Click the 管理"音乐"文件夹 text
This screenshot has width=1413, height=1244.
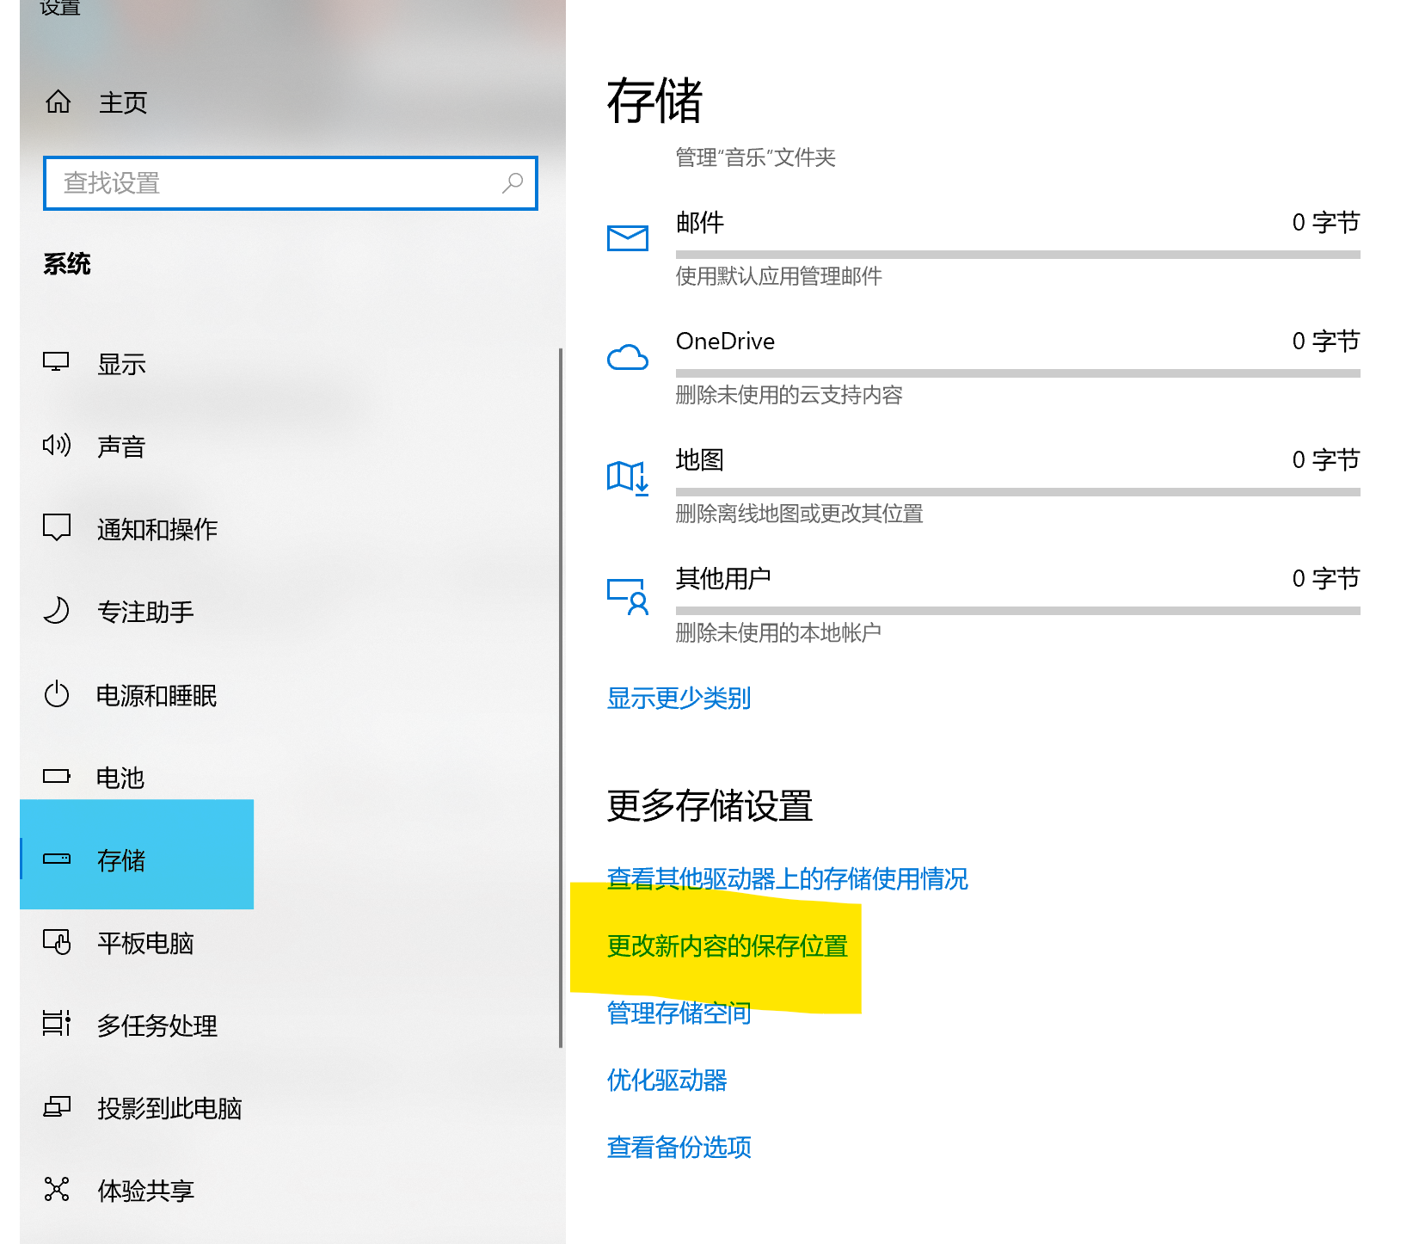pos(755,157)
